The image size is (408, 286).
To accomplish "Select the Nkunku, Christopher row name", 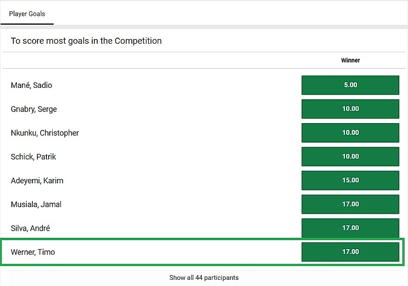I will [45, 133].
